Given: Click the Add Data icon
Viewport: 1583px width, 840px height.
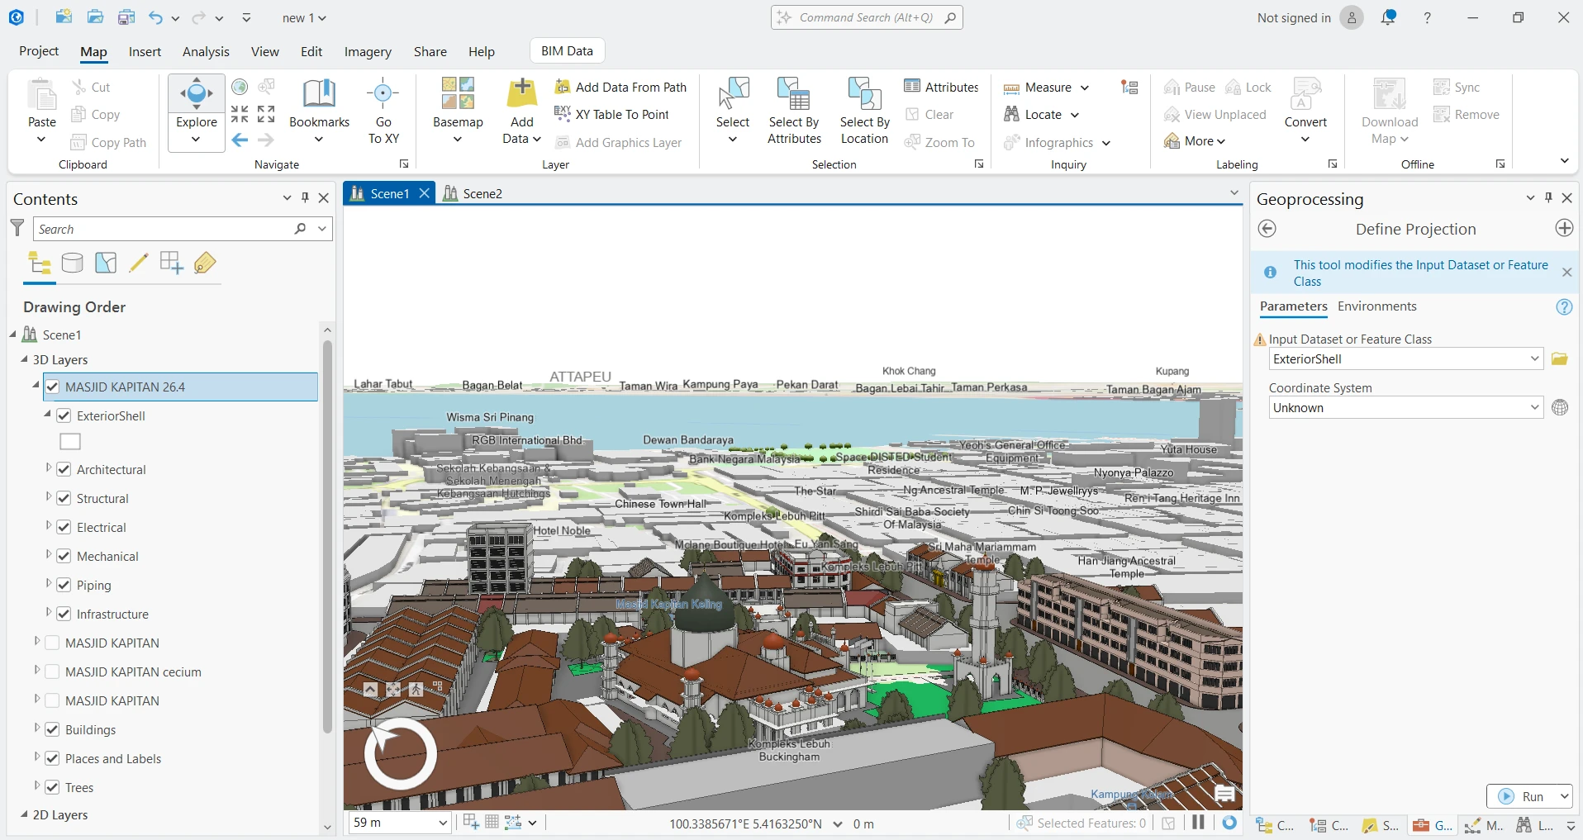Looking at the screenshot, I should click(521, 93).
